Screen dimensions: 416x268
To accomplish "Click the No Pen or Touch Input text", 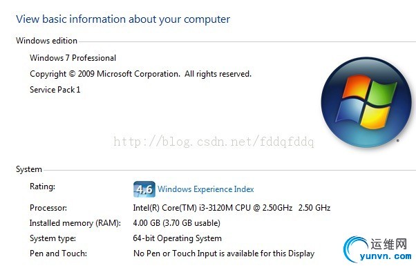I will click(224, 253).
